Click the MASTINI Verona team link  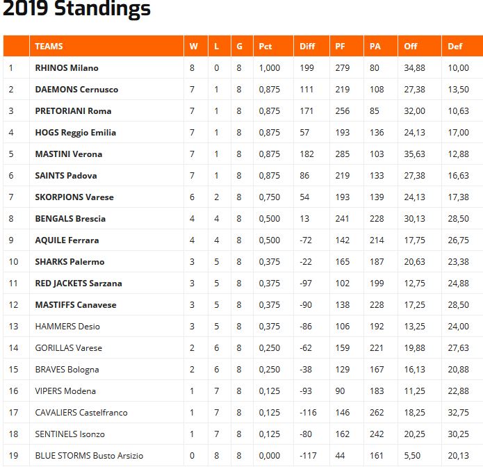point(68,154)
